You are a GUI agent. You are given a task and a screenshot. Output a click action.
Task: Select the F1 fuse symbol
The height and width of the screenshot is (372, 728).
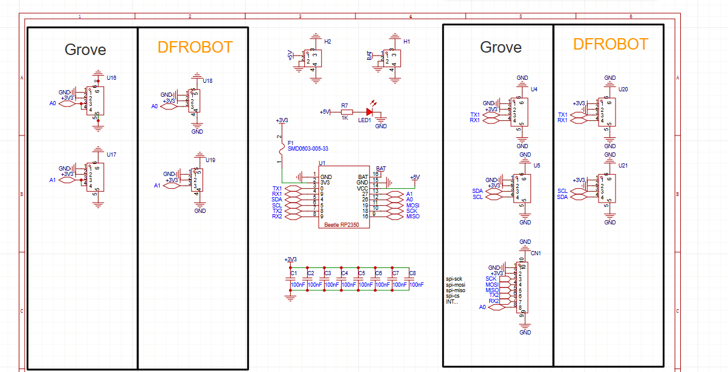pos(280,148)
